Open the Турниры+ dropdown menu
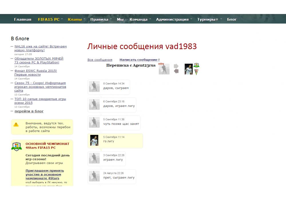 click(209, 19)
